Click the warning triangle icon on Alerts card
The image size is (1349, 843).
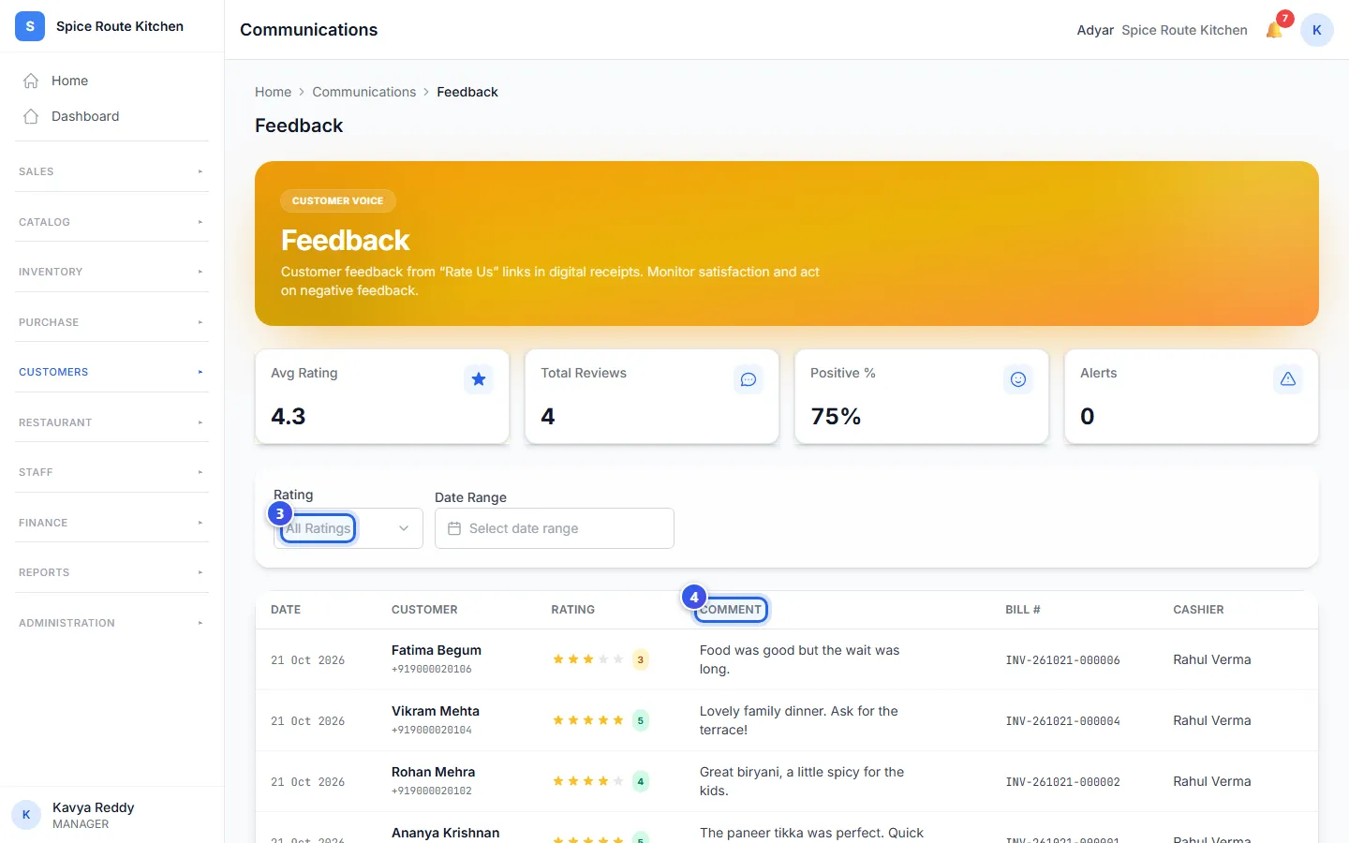pyautogui.click(x=1288, y=379)
